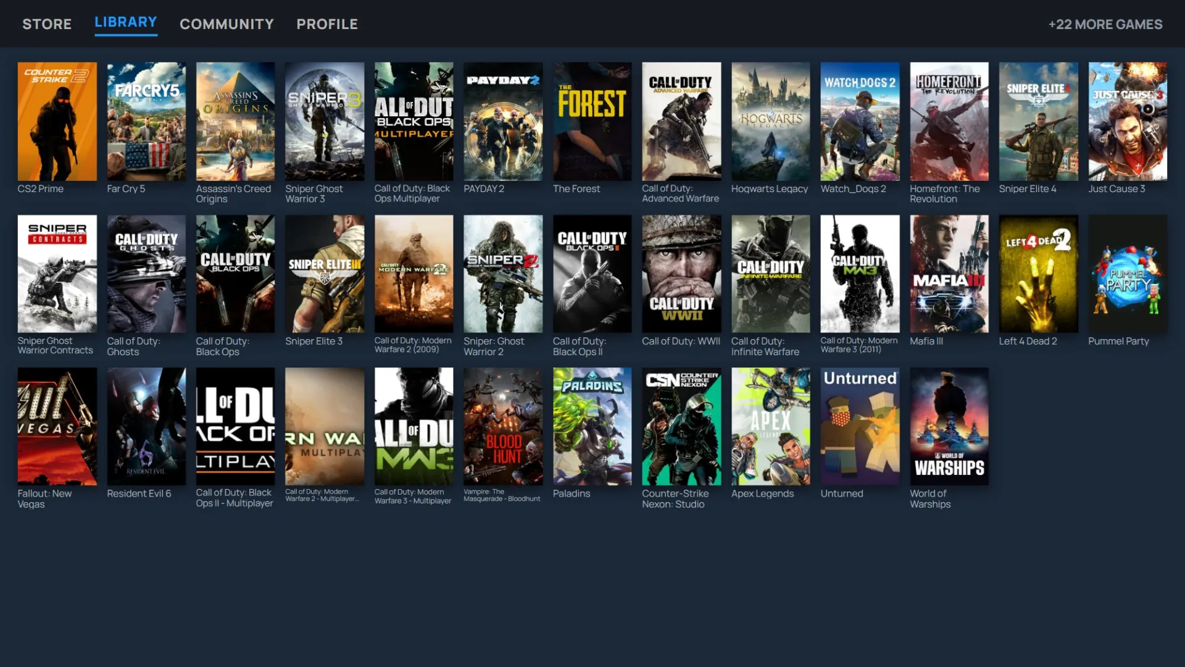Open the Vampire Bloodhunt cover
Screen dimensions: 1185x667
pos(503,426)
